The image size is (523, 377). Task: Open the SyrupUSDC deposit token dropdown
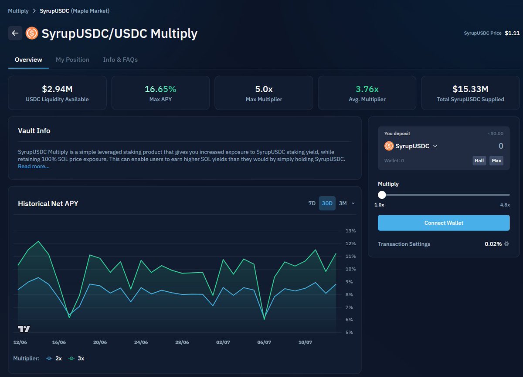[x=411, y=146]
